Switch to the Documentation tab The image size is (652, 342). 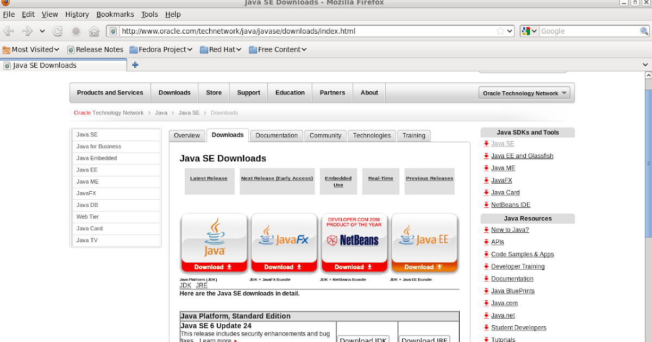coord(277,136)
